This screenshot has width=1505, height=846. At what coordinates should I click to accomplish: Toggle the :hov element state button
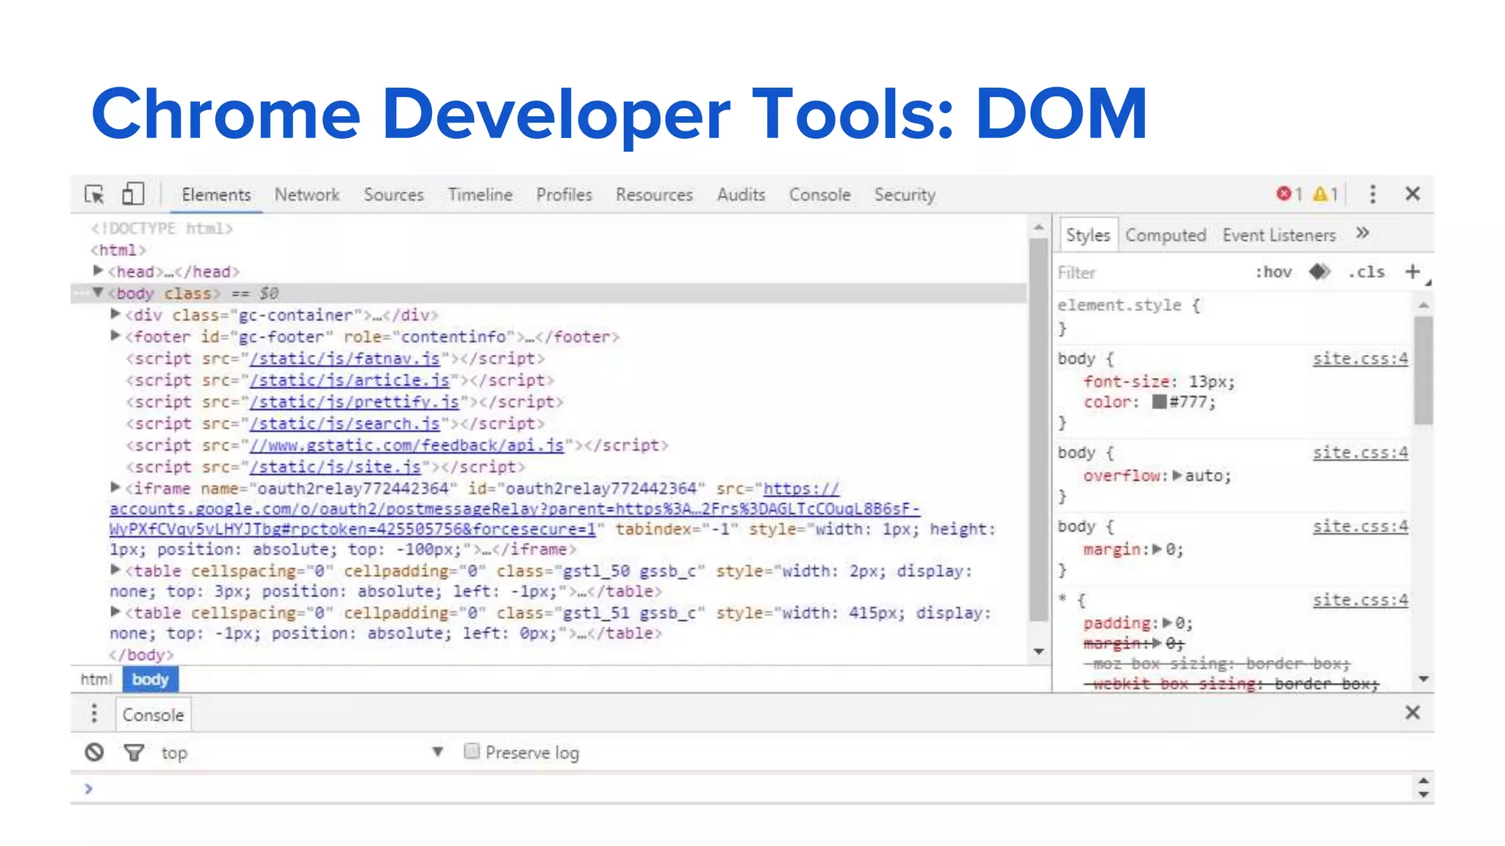point(1274,272)
